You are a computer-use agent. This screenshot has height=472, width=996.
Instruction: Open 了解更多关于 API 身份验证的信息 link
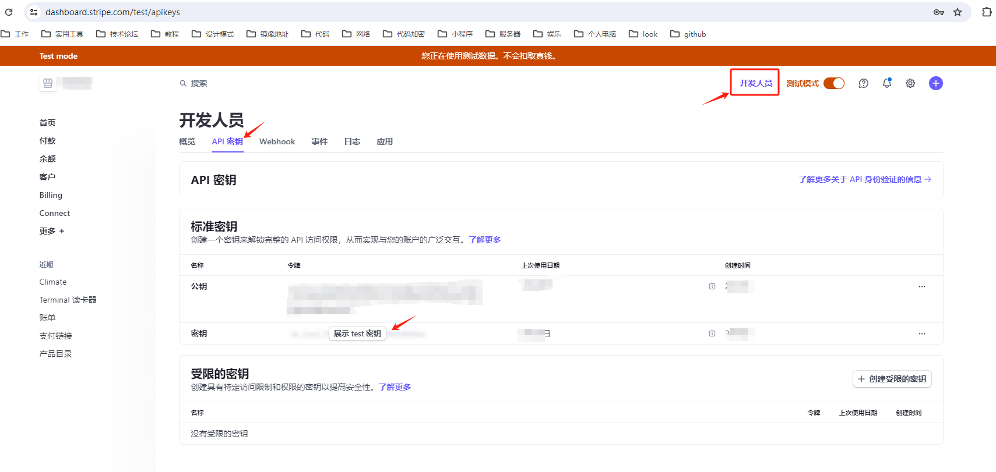(x=865, y=179)
